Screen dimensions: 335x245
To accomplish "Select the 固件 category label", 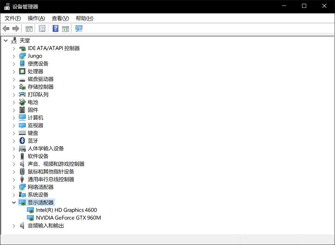I will (33, 110).
